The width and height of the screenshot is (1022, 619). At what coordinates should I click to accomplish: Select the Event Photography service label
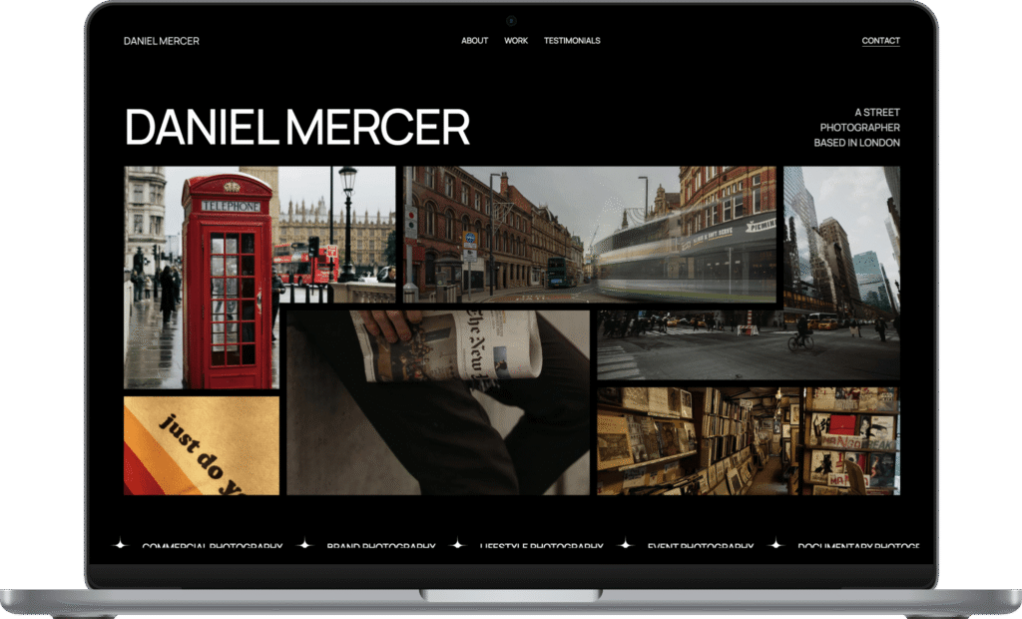(700, 546)
